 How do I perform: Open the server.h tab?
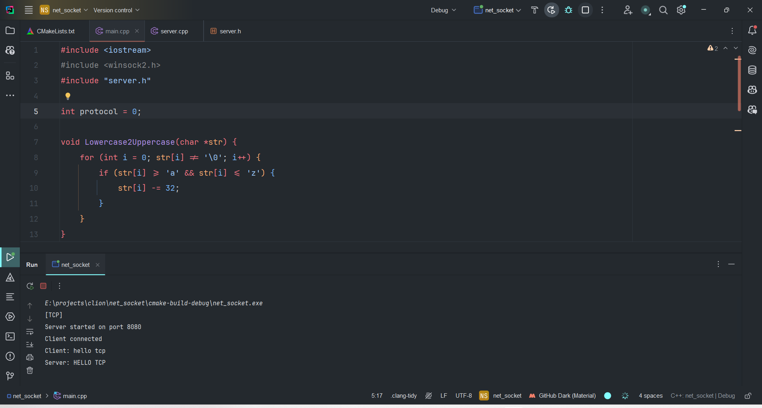click(x=226, y=31)
